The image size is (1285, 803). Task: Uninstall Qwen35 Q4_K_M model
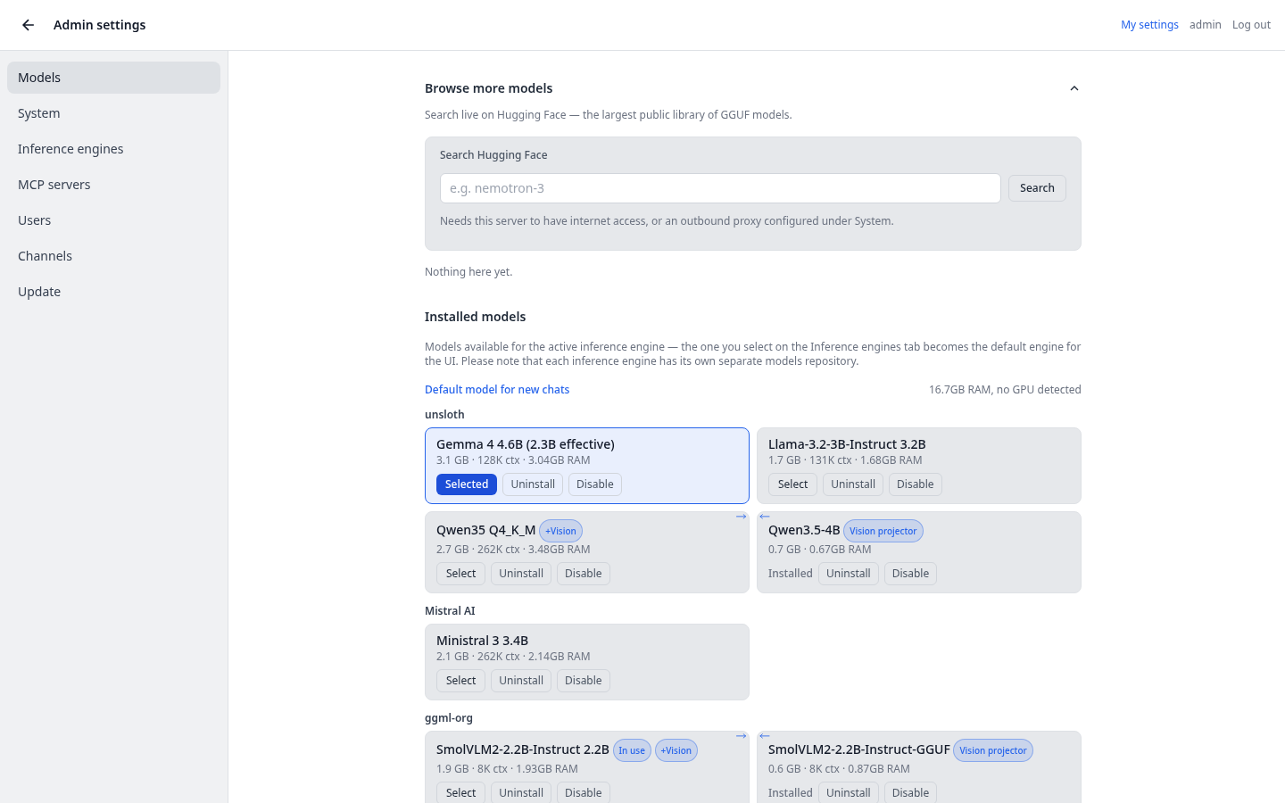point(521,574)
